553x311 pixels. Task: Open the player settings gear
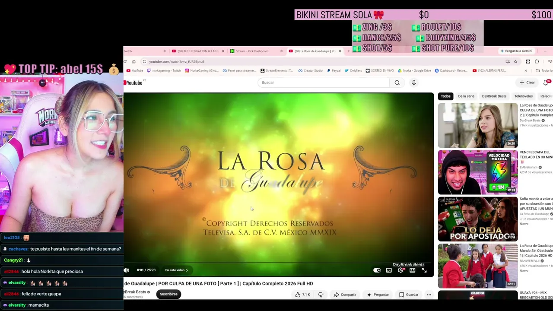click(x=400, y=270)
